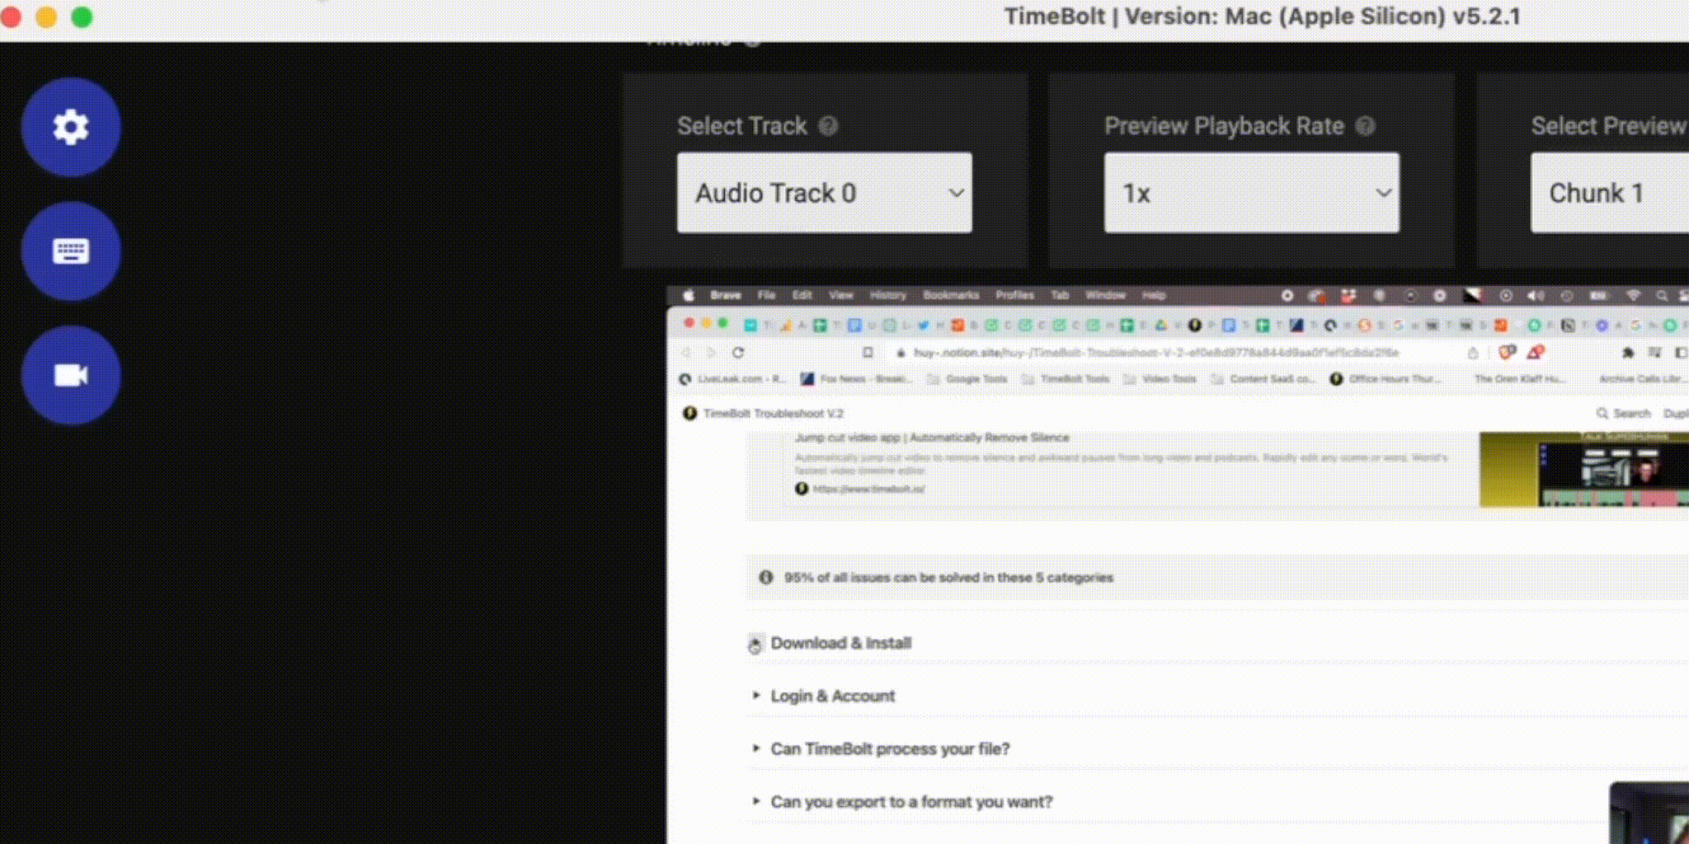The width and height of the screenshot is (1689, 844).
Task: Expand the Download & Install toggle
Action: [755, 644]
